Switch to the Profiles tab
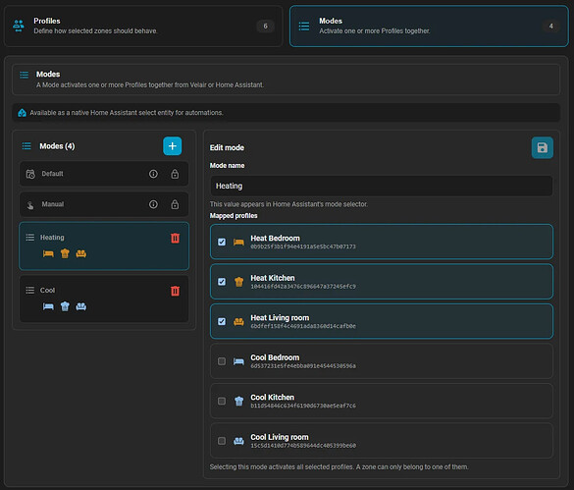 143,26
